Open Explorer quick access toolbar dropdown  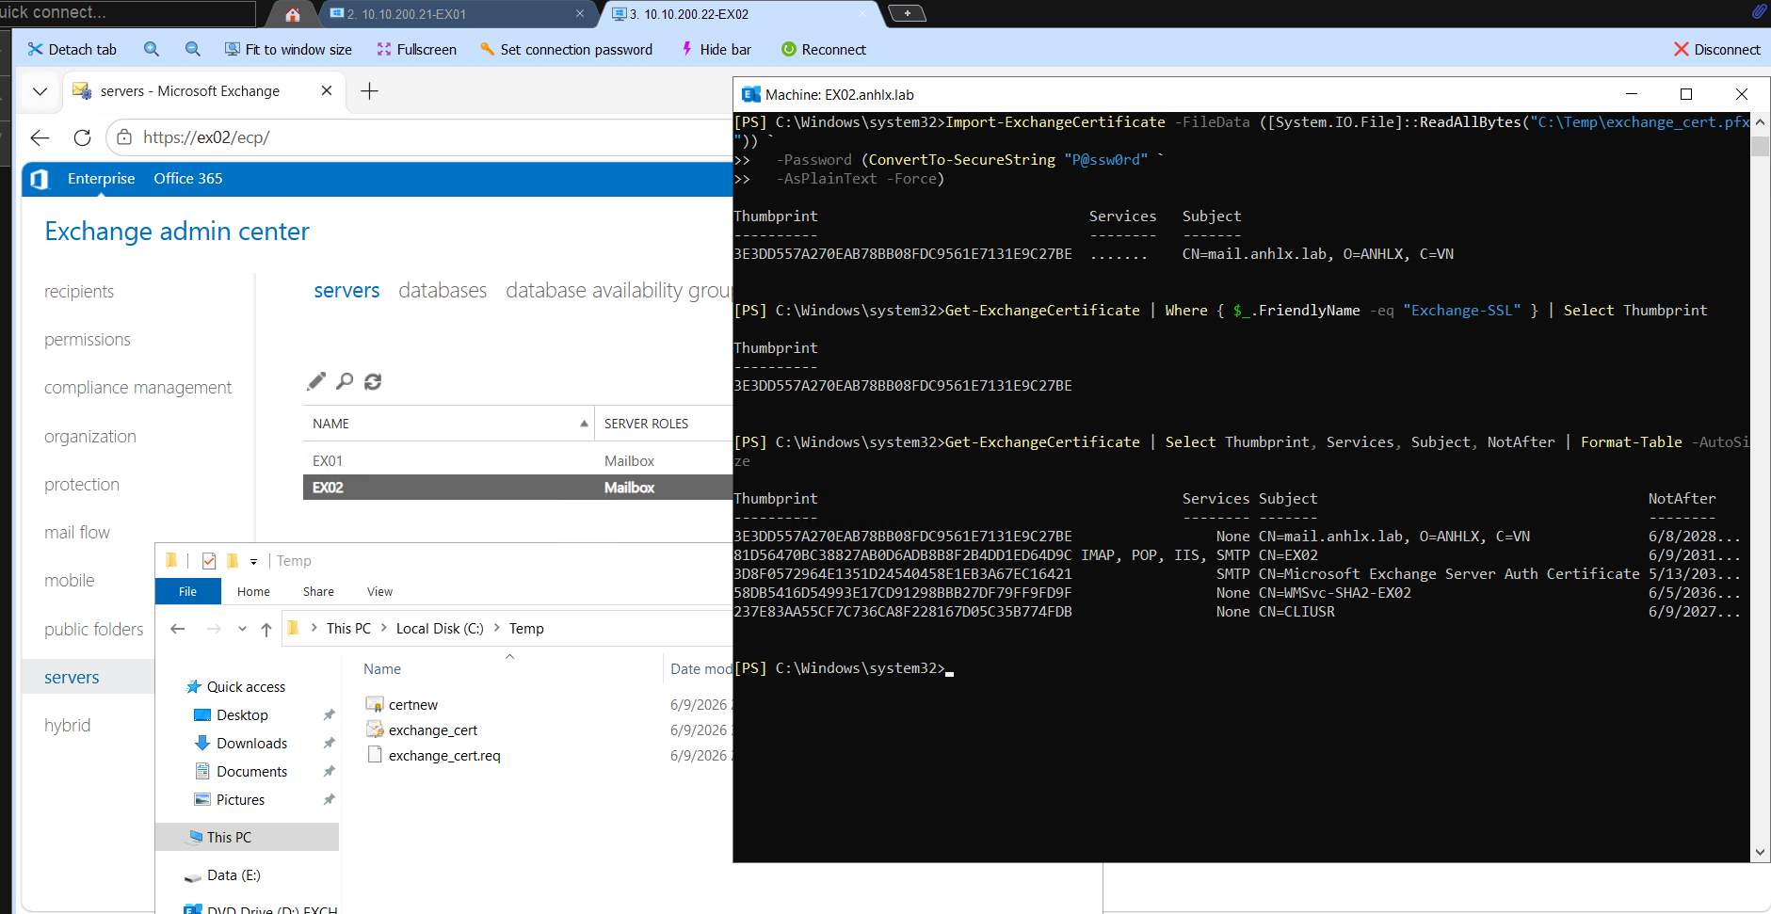(253, 561)
